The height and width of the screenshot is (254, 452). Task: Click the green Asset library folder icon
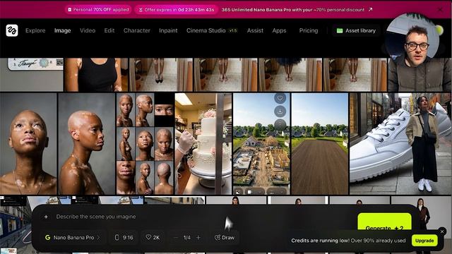point(340,30)
